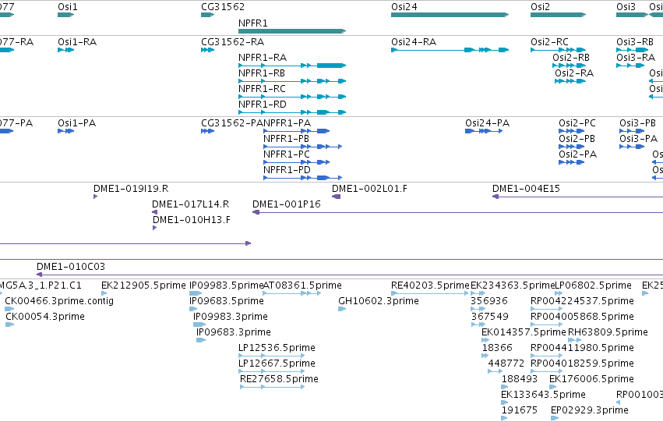Click the DME1-017L14.R clone label

pyautogui.click(x=191, y=204)
